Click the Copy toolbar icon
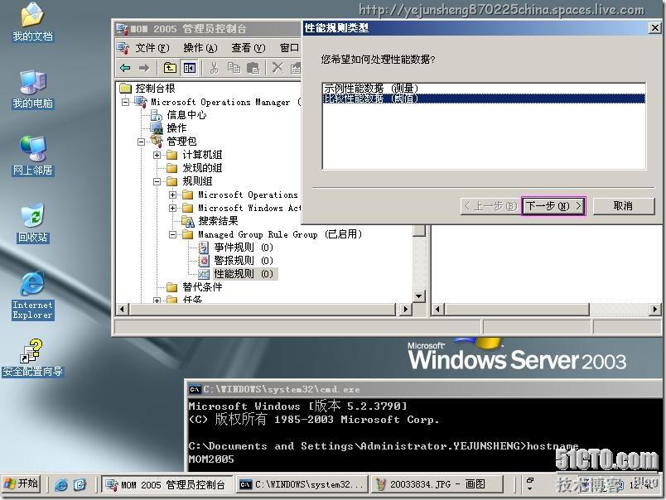This screenshot has width=666, height=500. click(x=234, y=68)
